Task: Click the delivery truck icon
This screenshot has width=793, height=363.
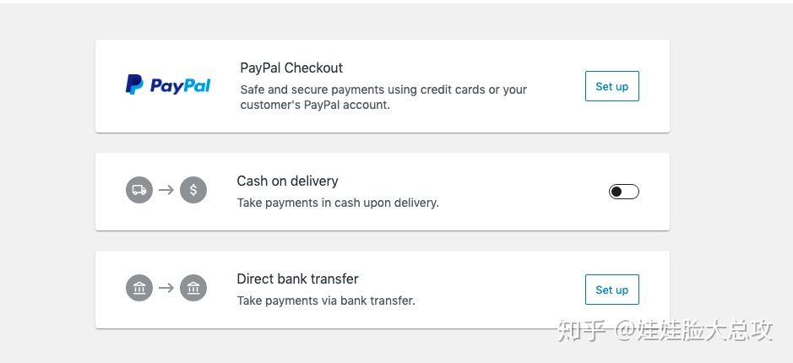Action: (139, 190)
